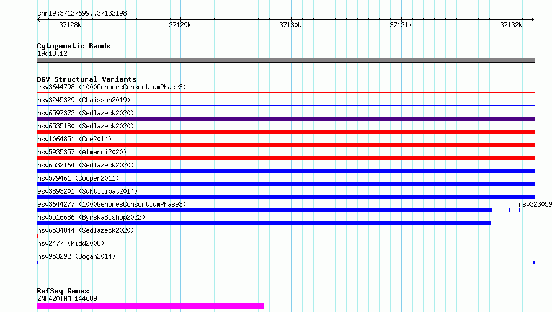
Task: Click the chr19:37127699..37132198 coordinate label
Action: (82, 14)
